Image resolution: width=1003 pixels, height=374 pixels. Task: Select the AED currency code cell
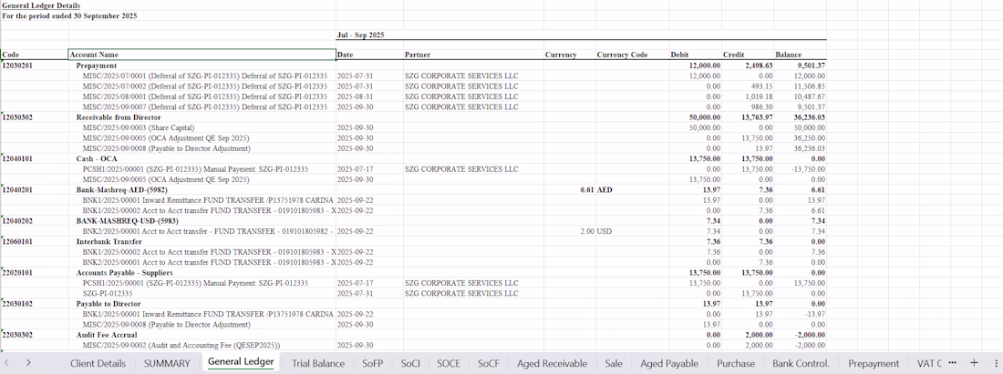(633, 189)
